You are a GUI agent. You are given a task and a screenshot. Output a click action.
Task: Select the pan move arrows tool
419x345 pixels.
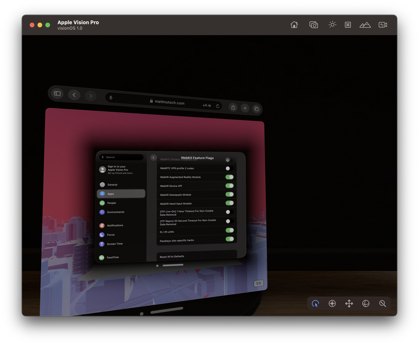(349, 303)
